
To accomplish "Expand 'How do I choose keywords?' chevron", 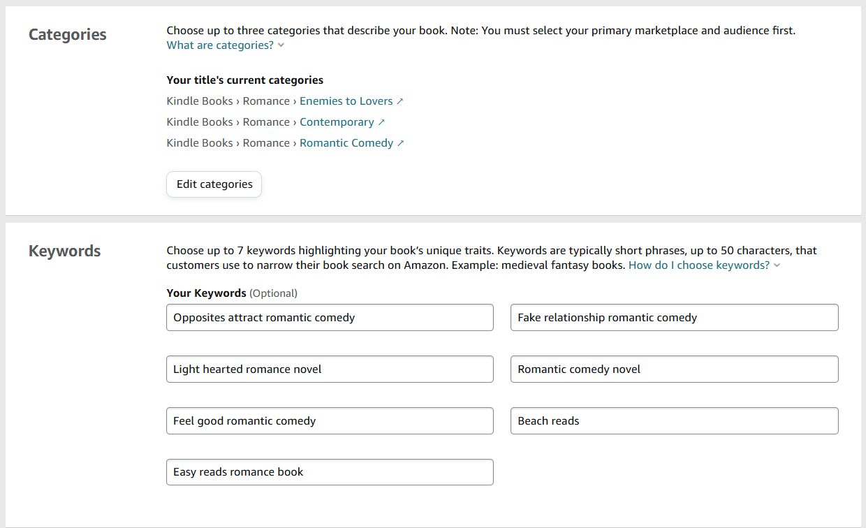I will tap(777, 265).
